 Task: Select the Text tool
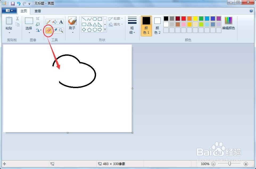[61, 22]
